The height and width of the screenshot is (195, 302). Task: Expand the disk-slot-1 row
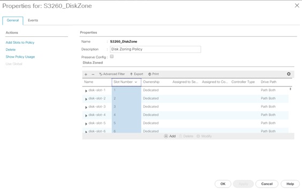[86, 91]
